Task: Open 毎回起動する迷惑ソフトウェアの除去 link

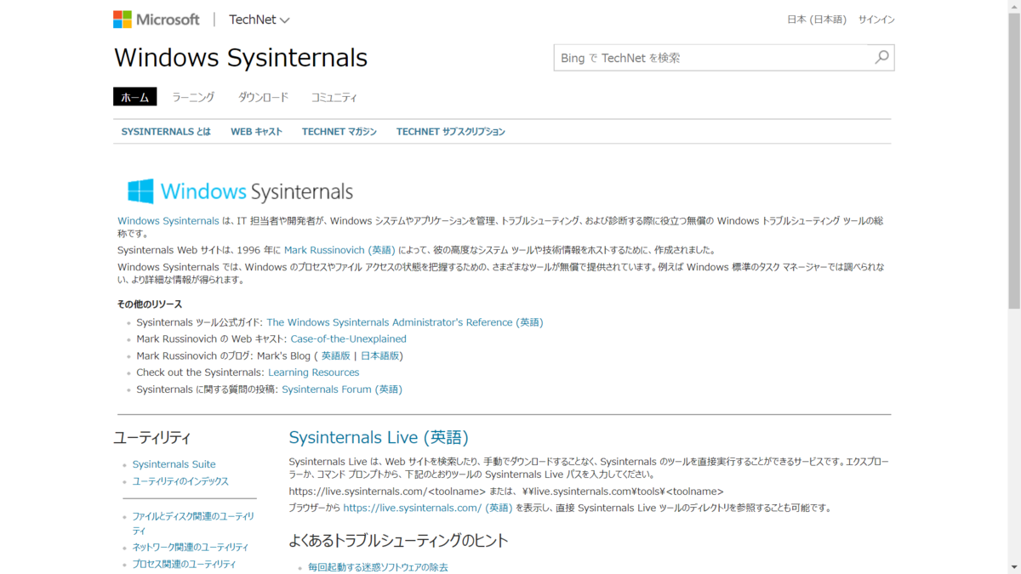Action: (378, 567)
